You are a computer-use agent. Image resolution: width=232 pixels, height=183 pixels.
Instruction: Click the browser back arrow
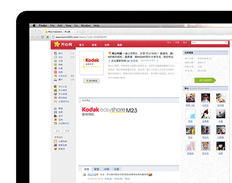[x=33, y=37]
